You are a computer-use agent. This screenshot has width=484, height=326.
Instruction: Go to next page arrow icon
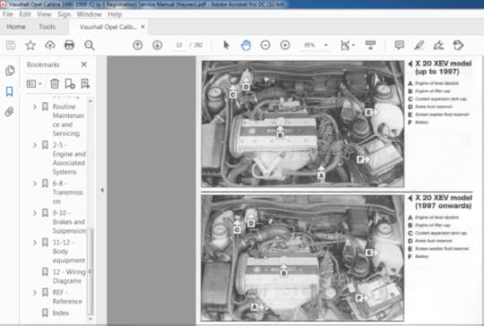click(158, 46)
